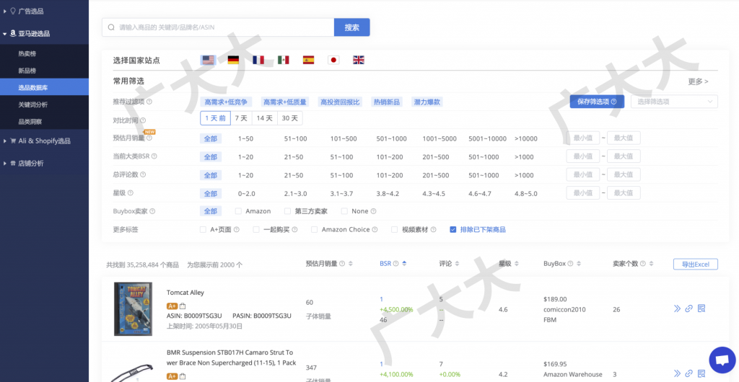739x382 pixels.
Task: Select 21~50 in 总评论数 row
Action: [x=295, y=175]
